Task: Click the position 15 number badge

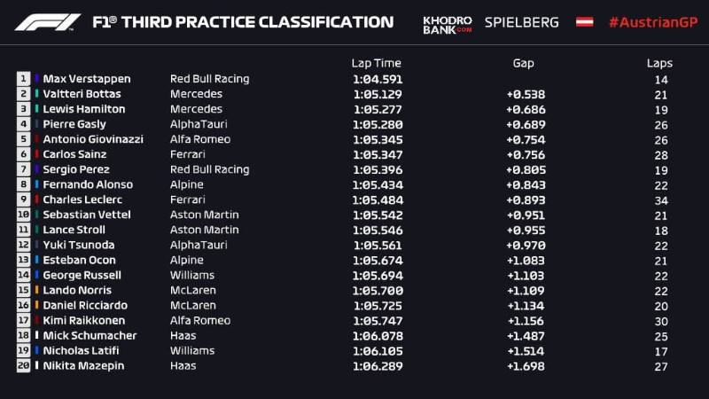Action: pyautogui.click(x=23, y=290)
